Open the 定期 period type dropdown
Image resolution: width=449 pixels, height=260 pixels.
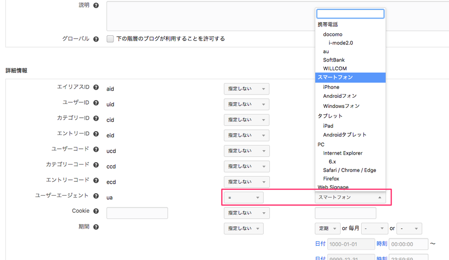click(327, 229)
